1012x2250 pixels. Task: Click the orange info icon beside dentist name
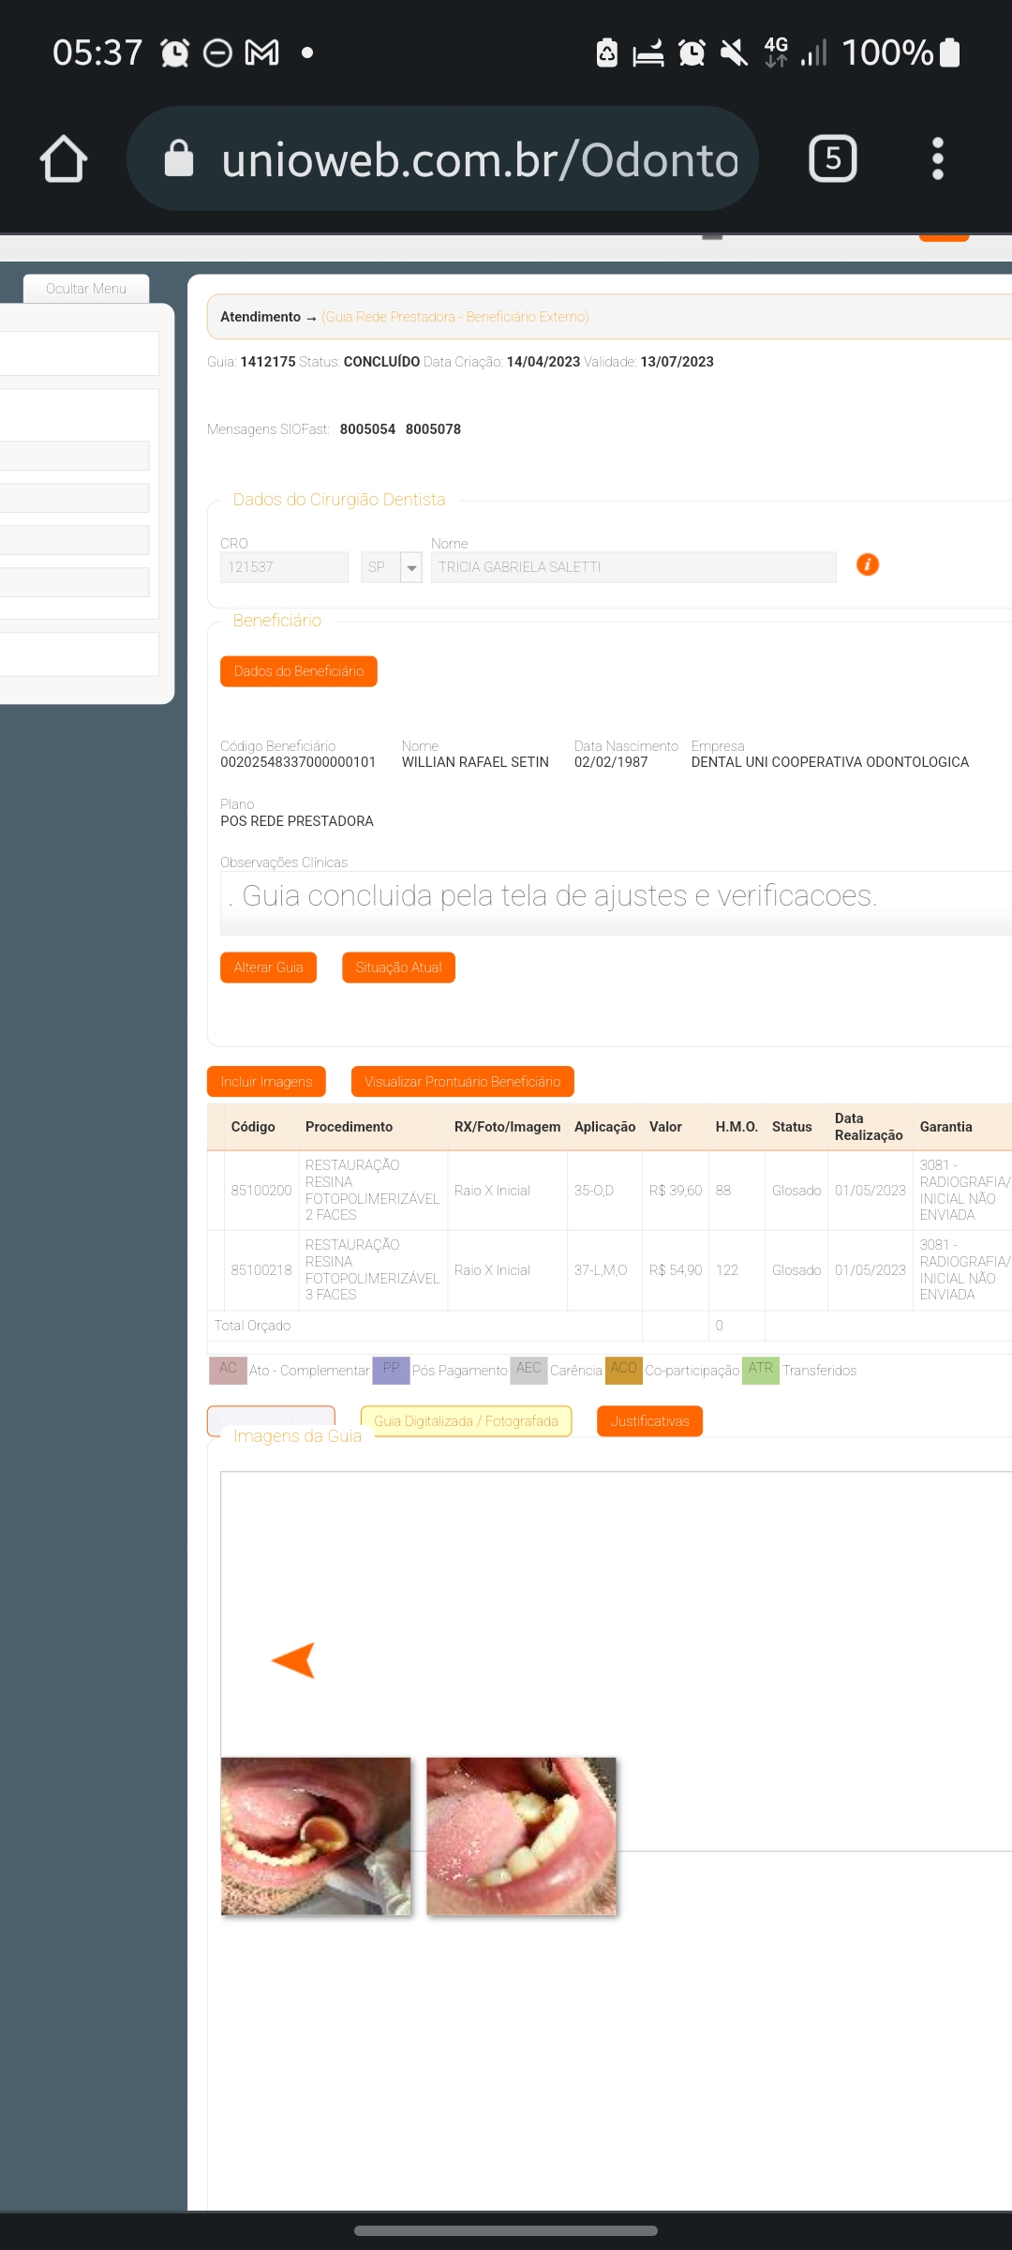(x=868, y=564)
